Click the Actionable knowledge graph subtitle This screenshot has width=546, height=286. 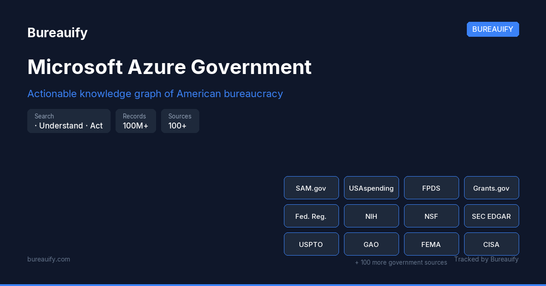[155, 94]
